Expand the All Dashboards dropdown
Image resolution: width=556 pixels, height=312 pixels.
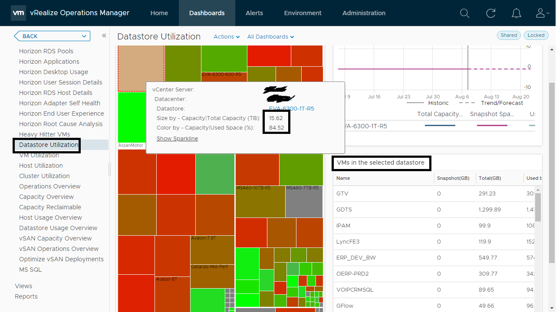(x=270, y=37)
